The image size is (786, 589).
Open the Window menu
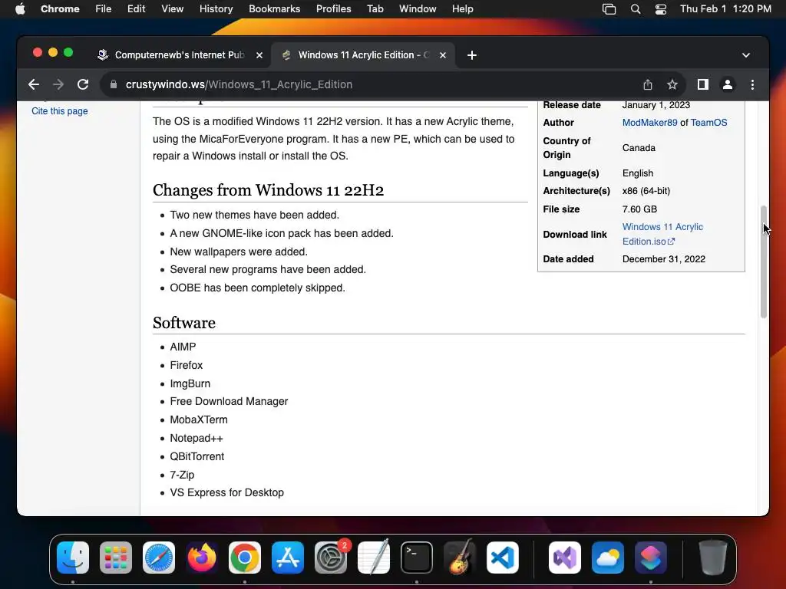(418, 9)
